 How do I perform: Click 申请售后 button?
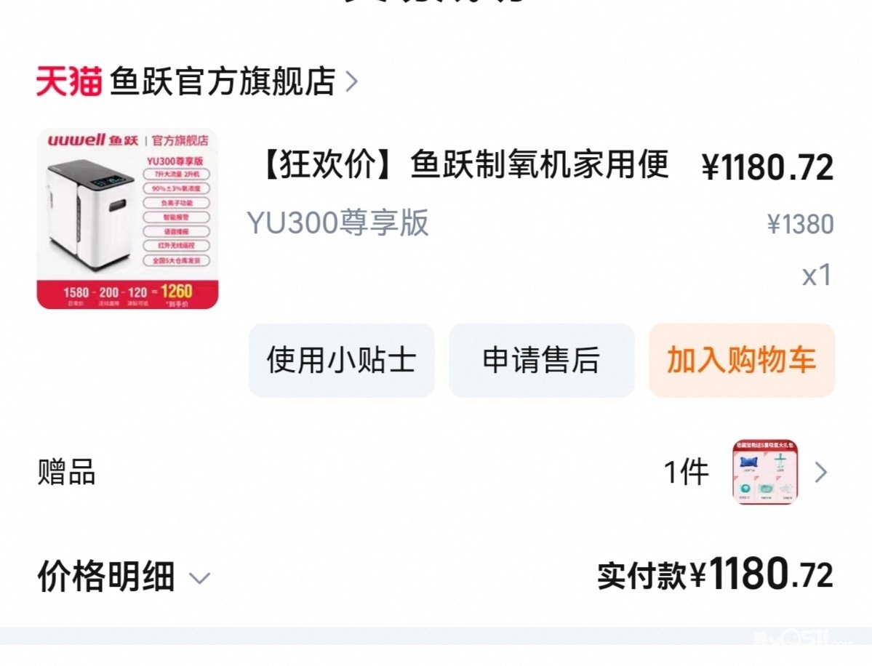(x=541, y=360)
